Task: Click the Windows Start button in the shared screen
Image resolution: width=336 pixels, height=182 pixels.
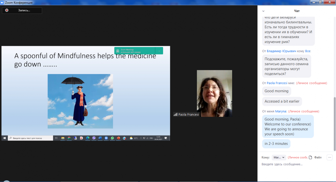Action: point(4,138)
